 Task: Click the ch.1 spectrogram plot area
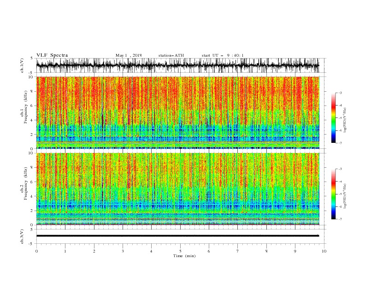177,112
